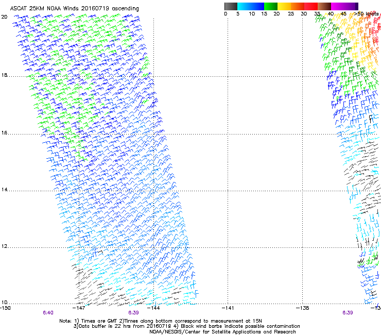
Task: Click the cyan-to-blue 5-15 knots legend segment
Action: pos(251,6)
